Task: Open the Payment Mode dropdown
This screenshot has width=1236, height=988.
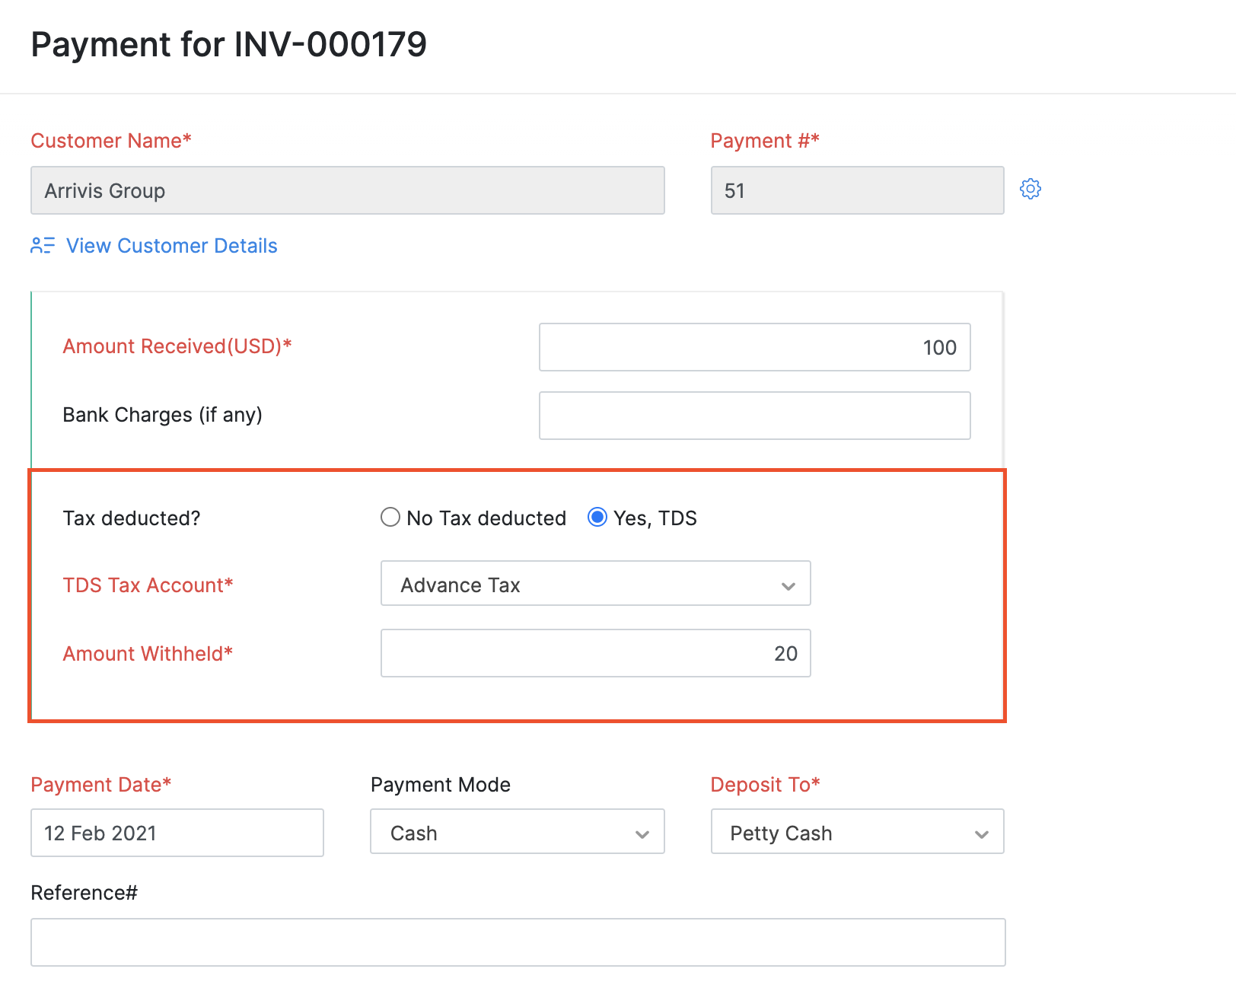Action: click(517, 832)
